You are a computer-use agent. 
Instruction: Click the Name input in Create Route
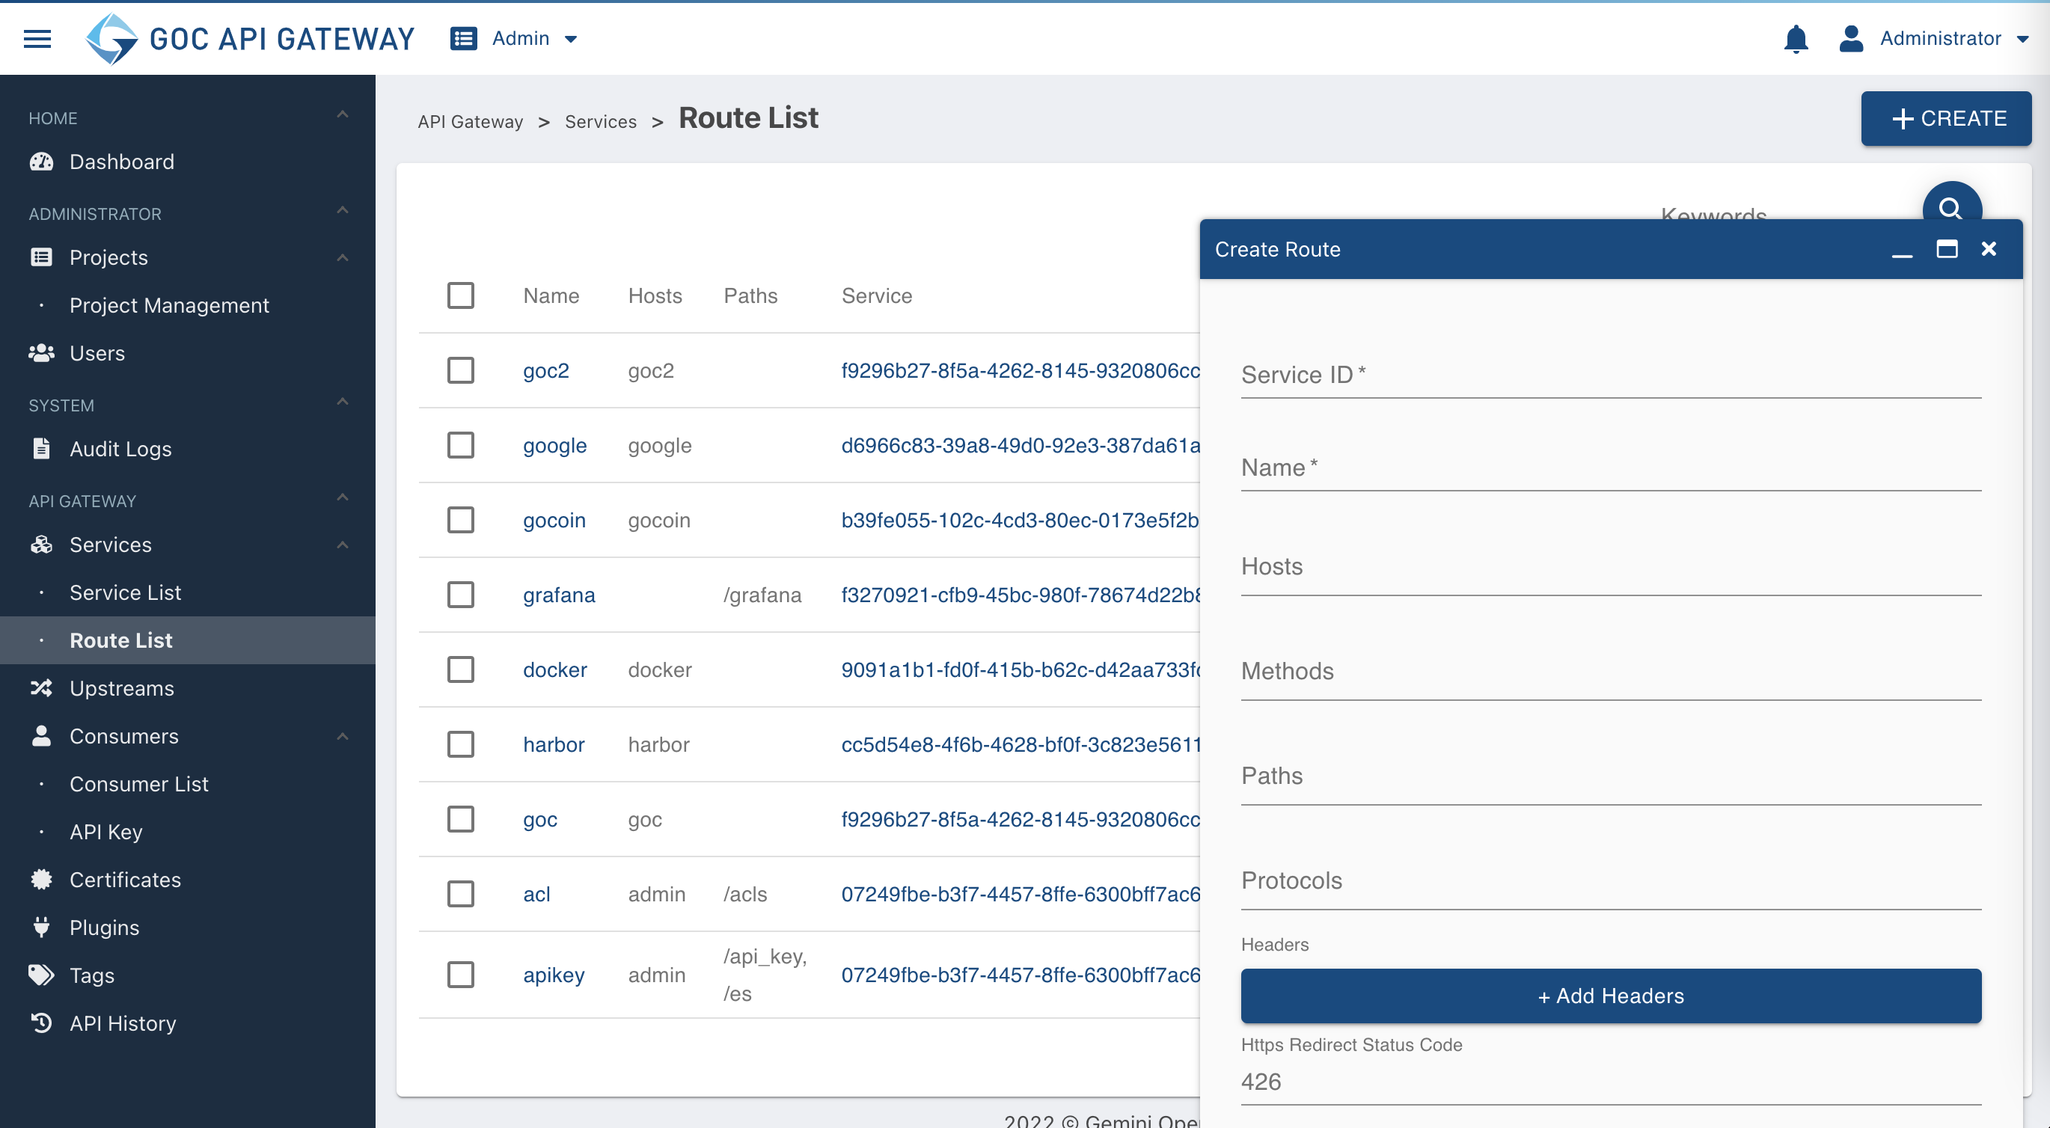1611,467
